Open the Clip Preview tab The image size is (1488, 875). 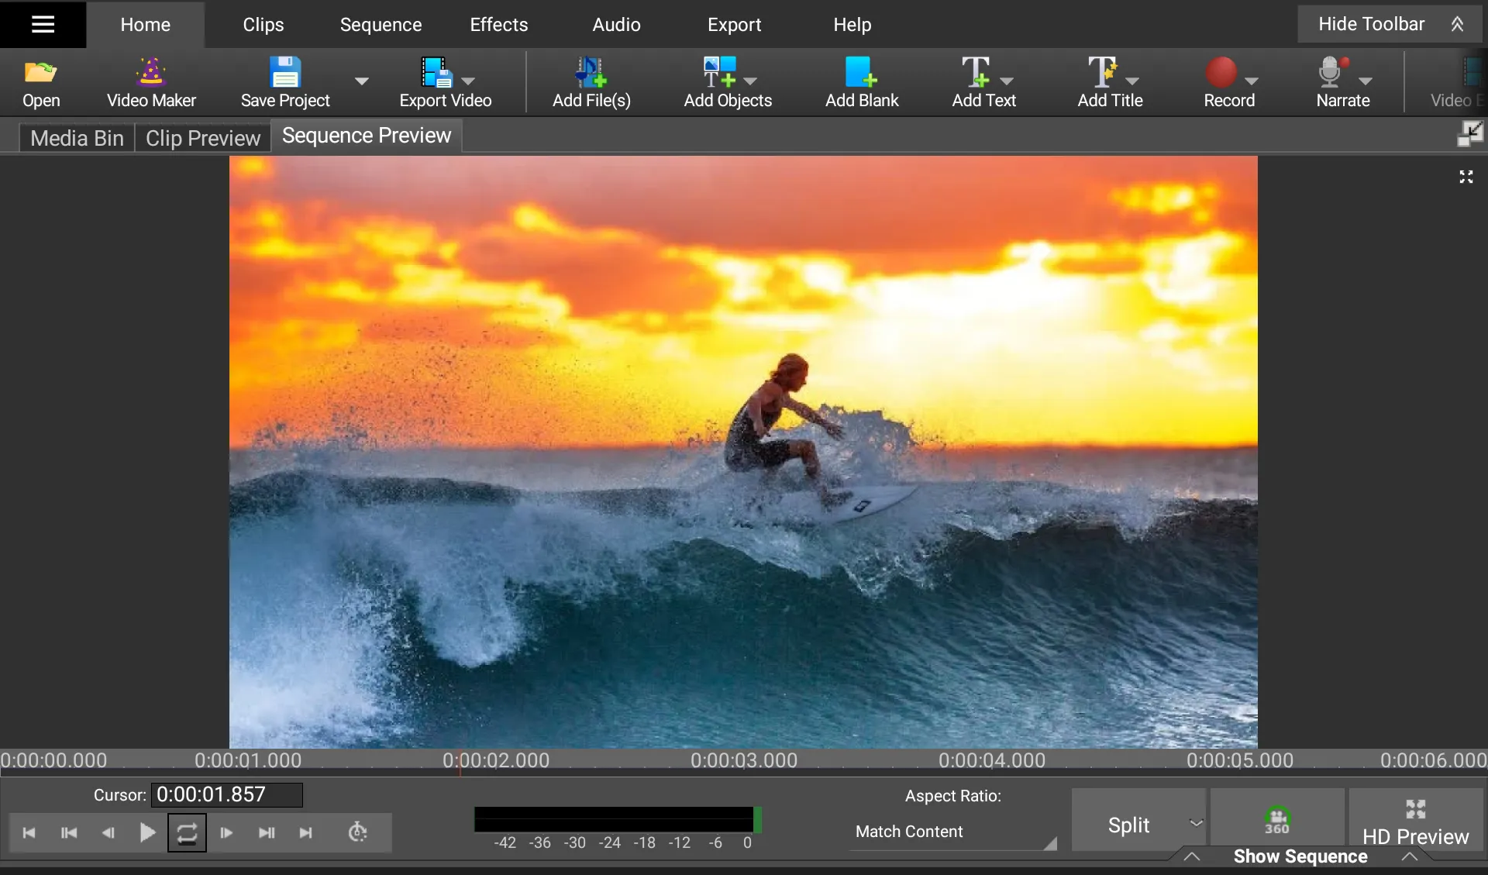(x=202, y=137)
